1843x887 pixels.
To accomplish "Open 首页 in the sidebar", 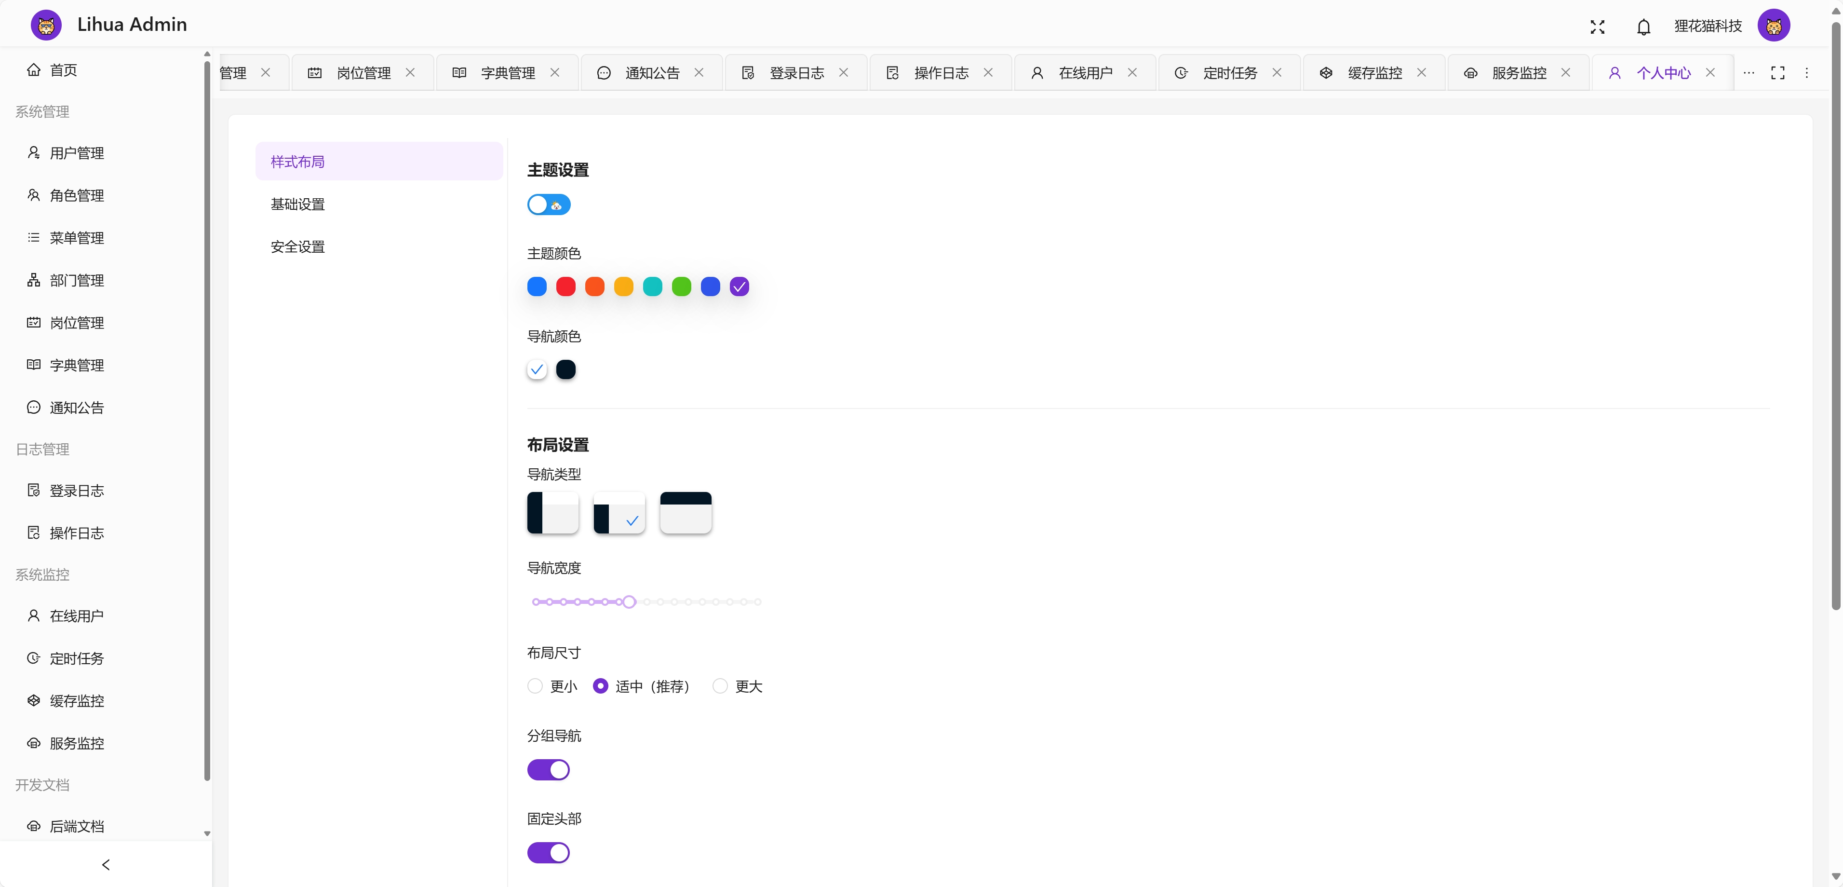I will (x=102, y=69).
